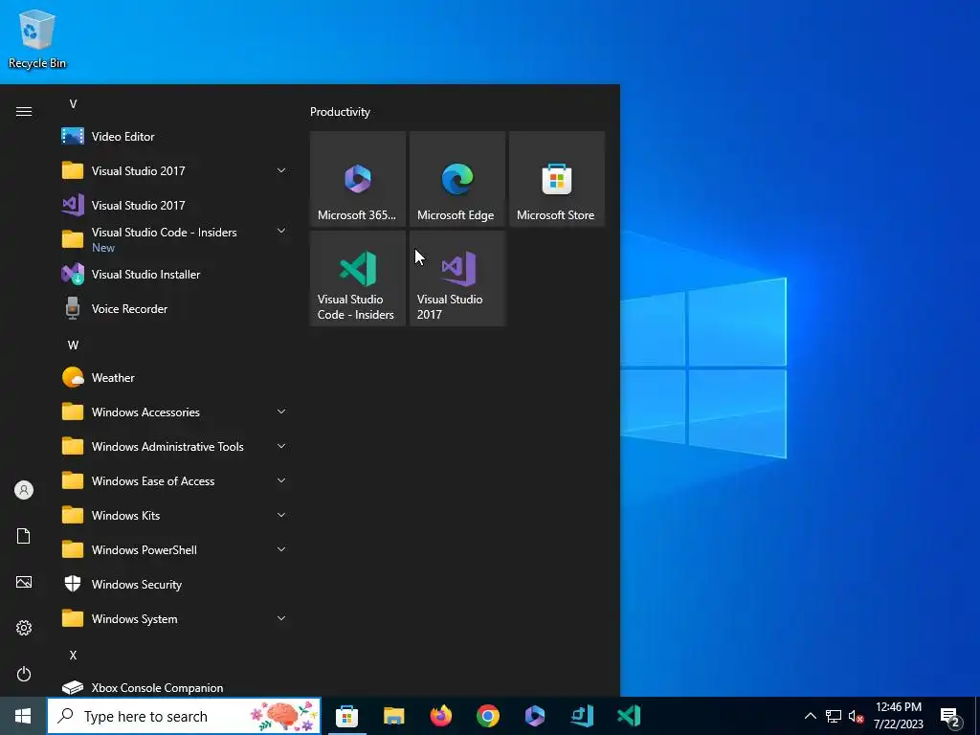Open Microsoft Store from the taskbar
Image resolution: width=980 pixels, height=735 pixels.
tap(346, 716)
